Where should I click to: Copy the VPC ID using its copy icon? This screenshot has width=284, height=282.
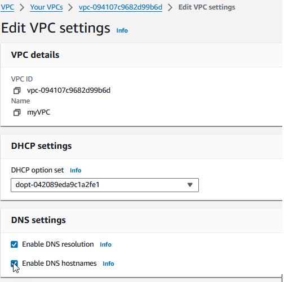coord(17,90)
